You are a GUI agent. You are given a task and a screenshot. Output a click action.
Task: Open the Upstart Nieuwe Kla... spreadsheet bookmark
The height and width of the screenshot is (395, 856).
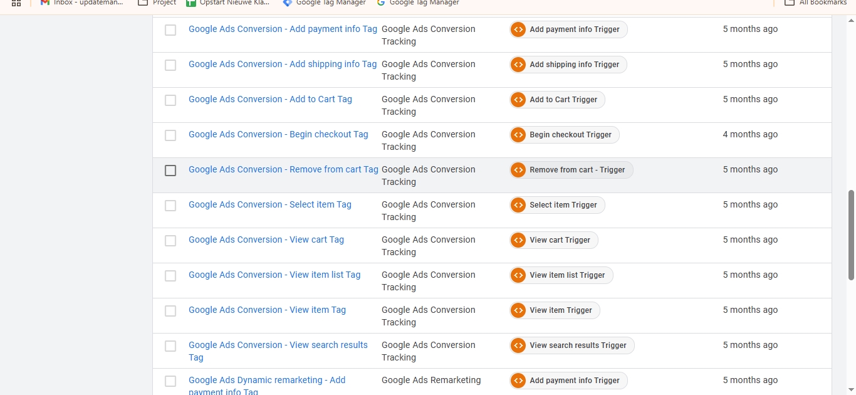click(229, 3)
